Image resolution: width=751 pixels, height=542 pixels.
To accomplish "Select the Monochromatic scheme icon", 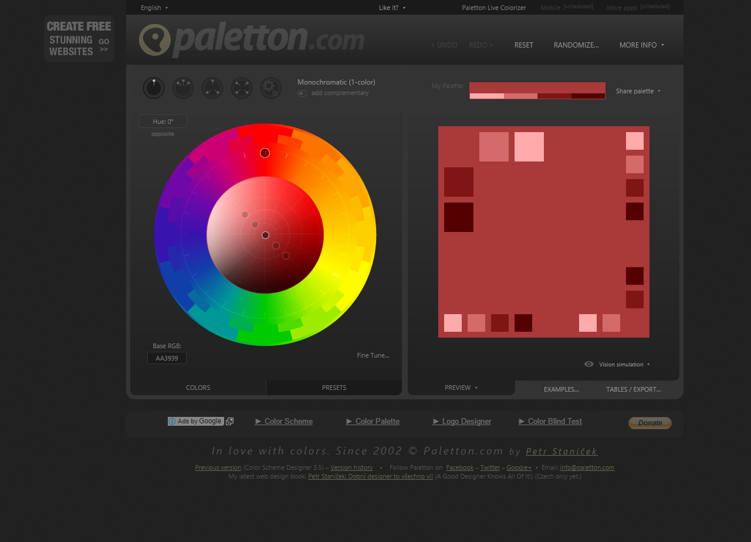I will (153, 88).
